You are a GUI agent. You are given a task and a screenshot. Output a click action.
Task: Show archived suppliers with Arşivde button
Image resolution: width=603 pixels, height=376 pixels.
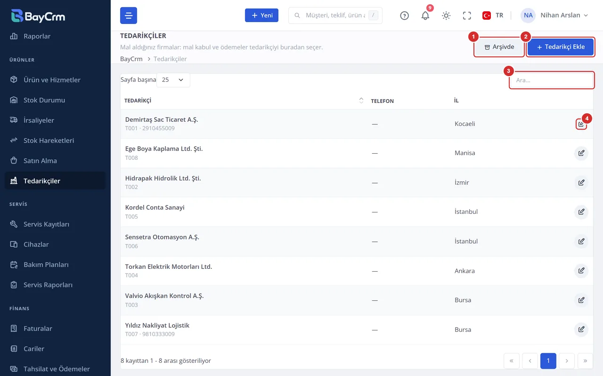pyautogui.click(x=499, y=47)
